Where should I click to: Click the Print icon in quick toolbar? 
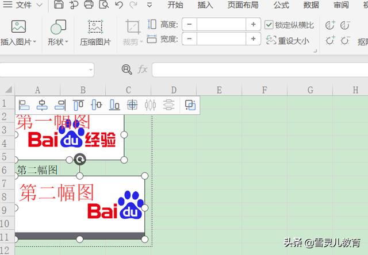coord(89,4)
